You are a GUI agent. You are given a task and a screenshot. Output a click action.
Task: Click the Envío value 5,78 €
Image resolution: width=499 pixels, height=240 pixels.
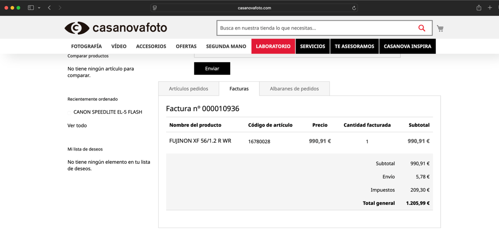point(423,177)
